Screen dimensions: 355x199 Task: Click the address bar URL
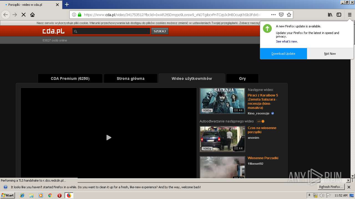[172, 15]
